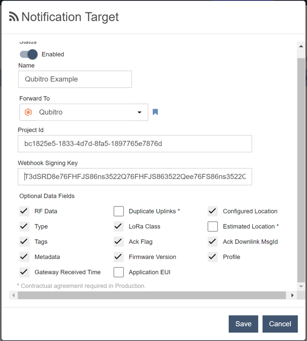The image size is (307, 341).
Task: Click the horizontal scrollbar right arrow
Action: [292, 296]
